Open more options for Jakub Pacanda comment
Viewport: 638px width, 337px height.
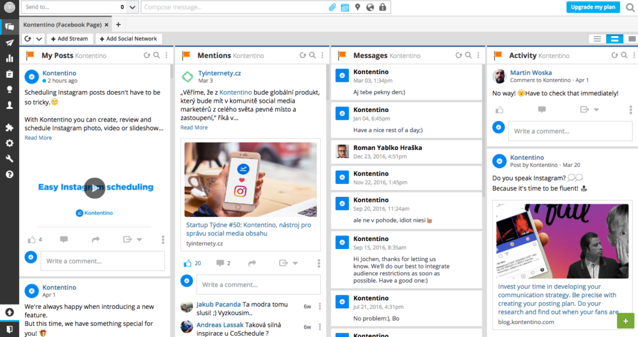point(320,306)
